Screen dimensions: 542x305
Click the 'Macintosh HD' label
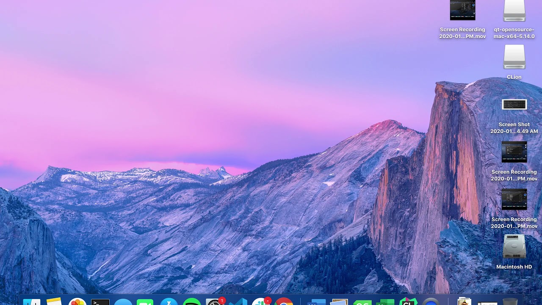514,267
